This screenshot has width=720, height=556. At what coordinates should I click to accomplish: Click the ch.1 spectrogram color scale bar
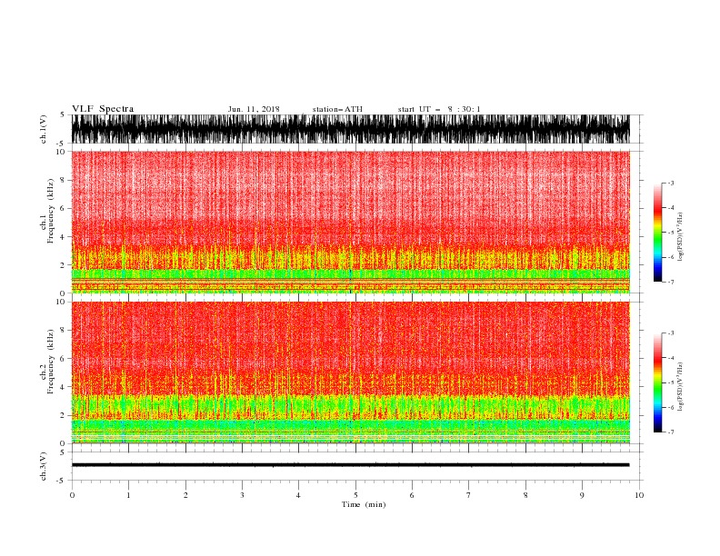(657, 233)
